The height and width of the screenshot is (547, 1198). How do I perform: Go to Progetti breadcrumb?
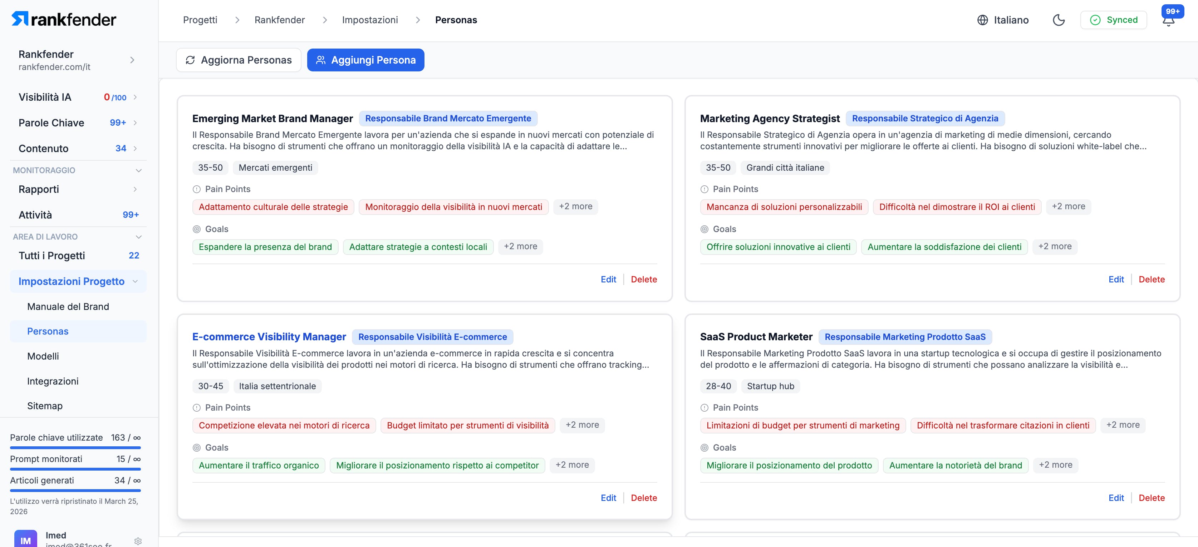click(200, 20)
